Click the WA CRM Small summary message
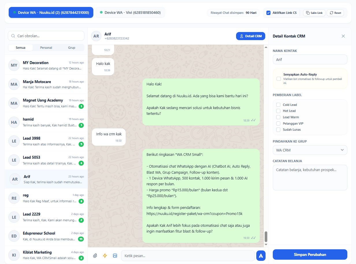Image resolution: width=356 pixels, height=264 pixels. [201, 196]
